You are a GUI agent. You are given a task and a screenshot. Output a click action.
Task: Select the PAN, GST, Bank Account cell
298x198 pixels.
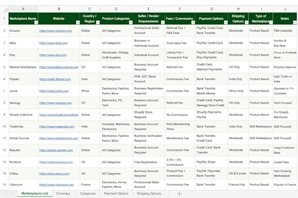149,79
